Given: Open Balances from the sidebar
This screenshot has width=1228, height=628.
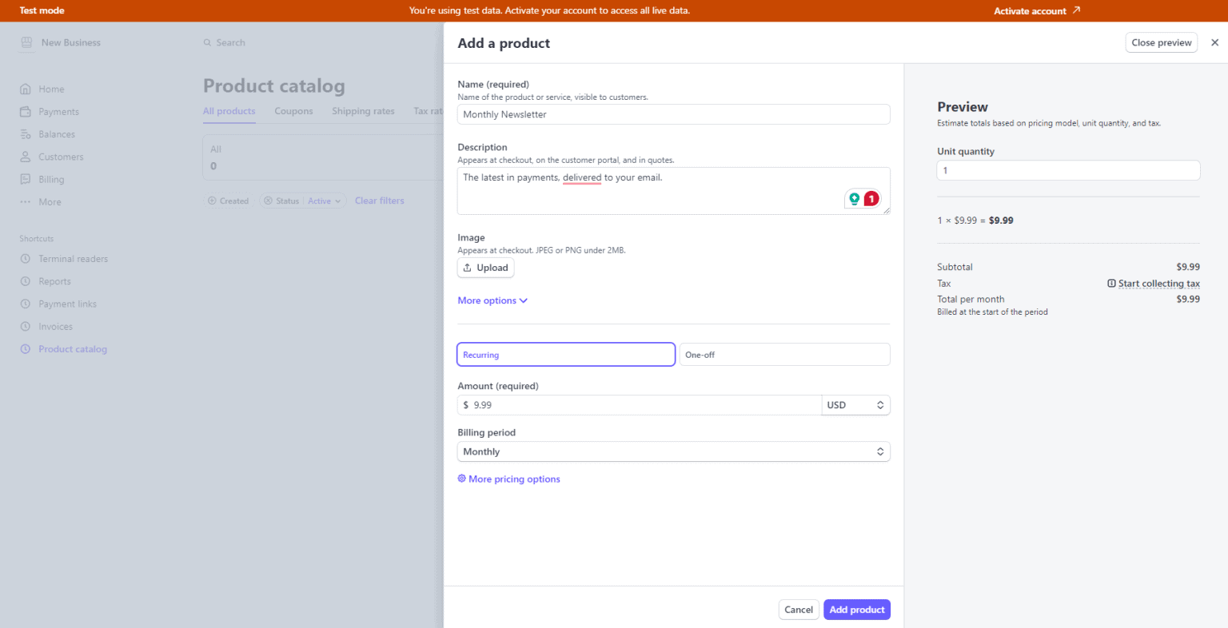Looking at the screenshot, I should [x=26, y=133].
